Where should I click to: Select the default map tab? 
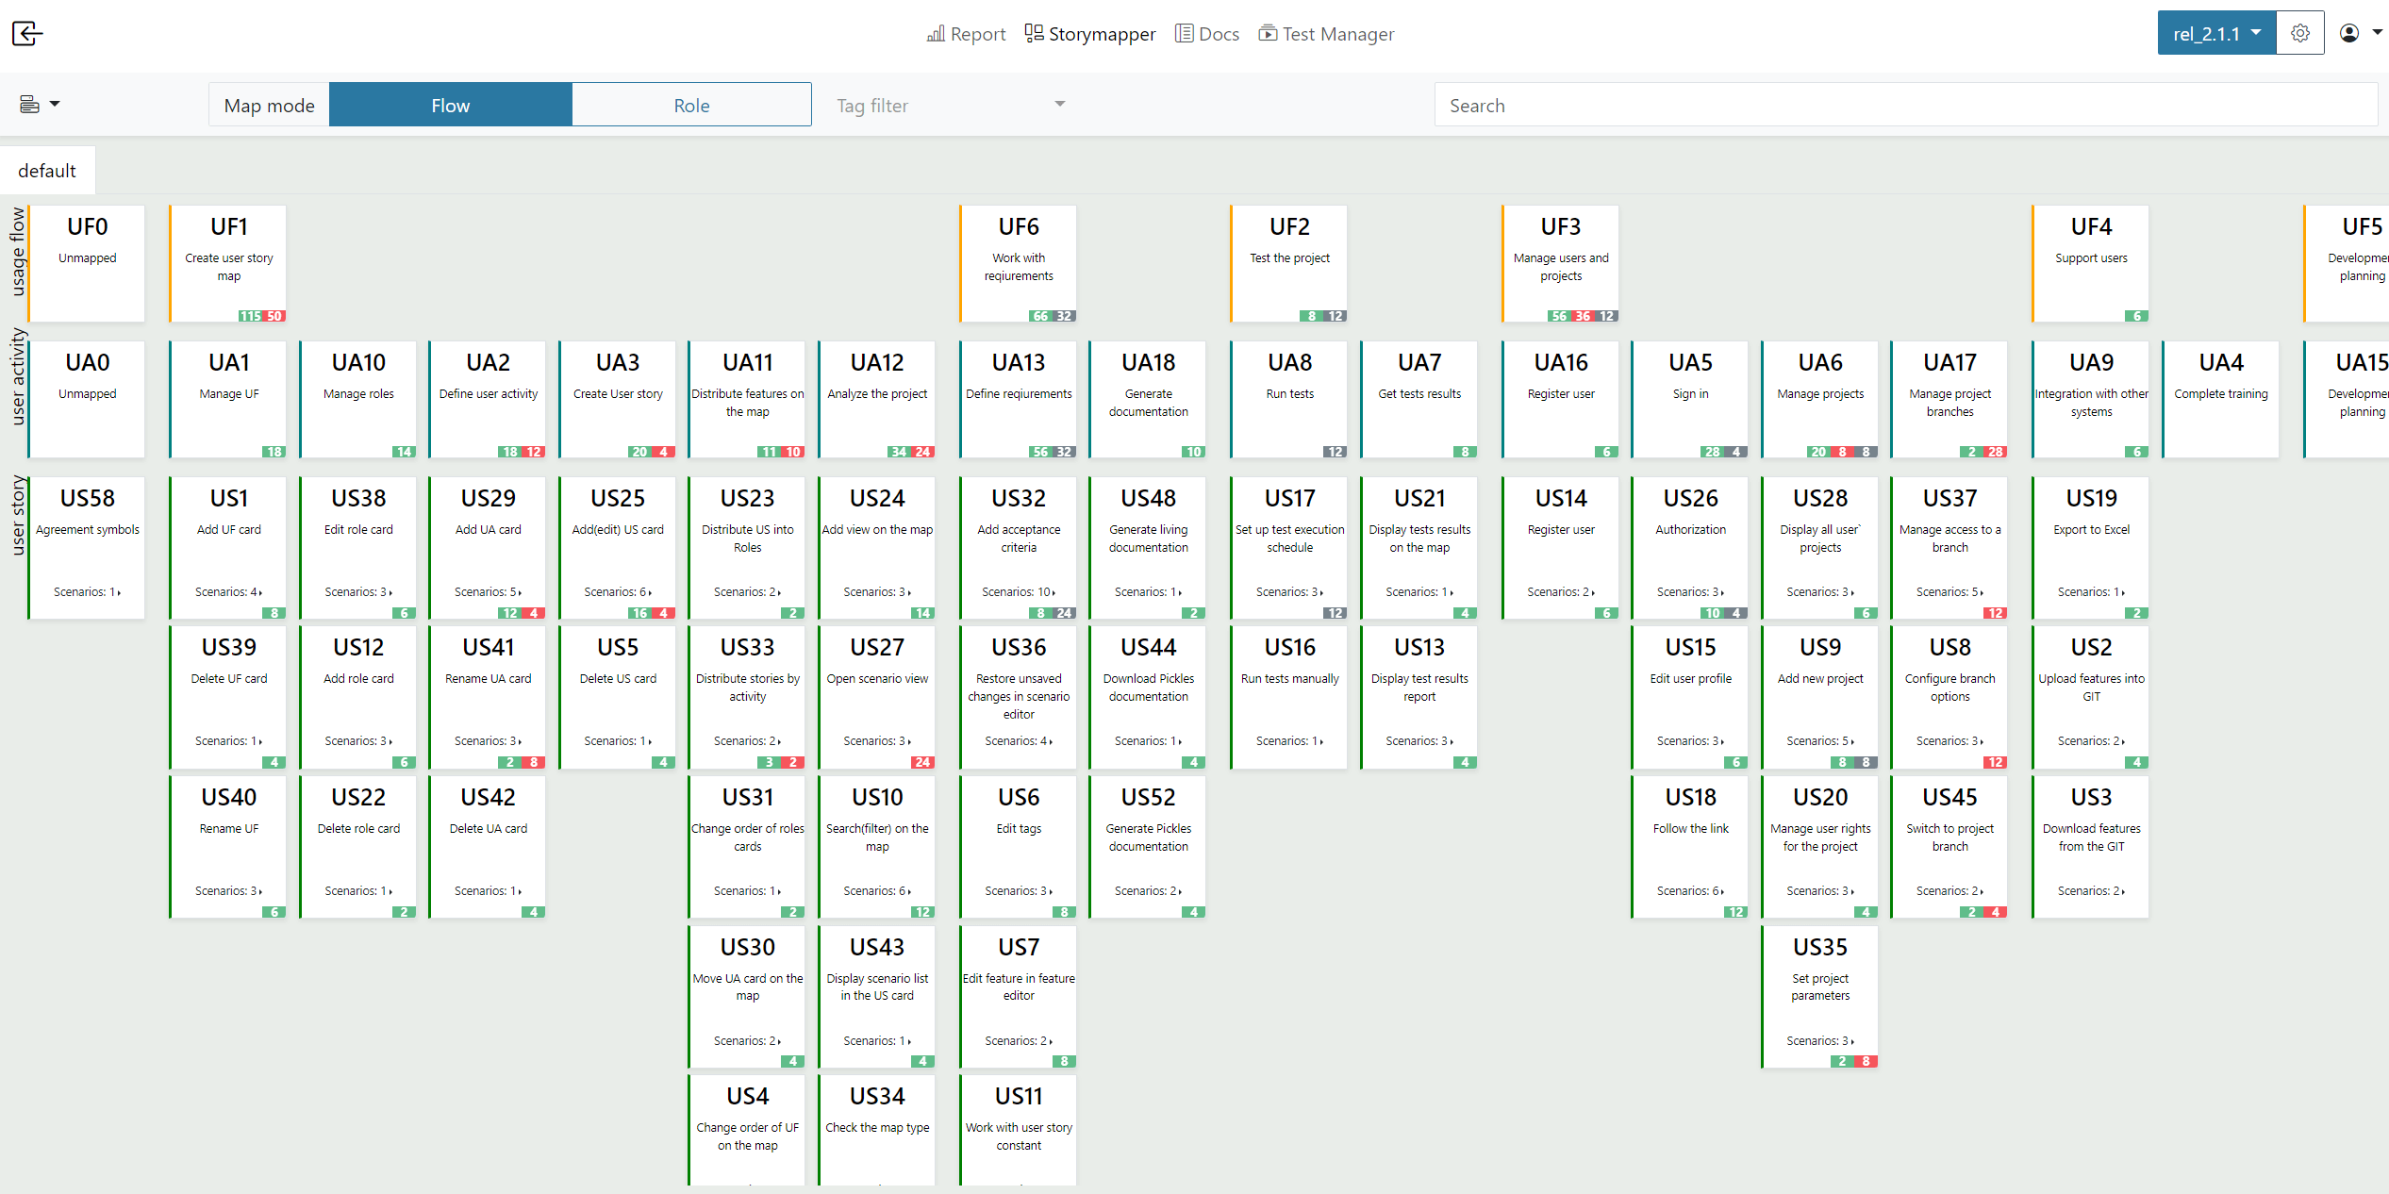(x=47, y=171)
